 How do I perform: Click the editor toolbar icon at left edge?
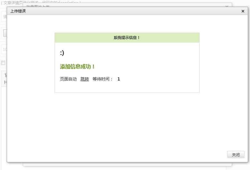click(x=5, y=74)
